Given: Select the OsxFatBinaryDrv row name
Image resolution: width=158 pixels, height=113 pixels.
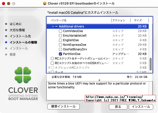Looking at the screenshot, I should 75,49.
